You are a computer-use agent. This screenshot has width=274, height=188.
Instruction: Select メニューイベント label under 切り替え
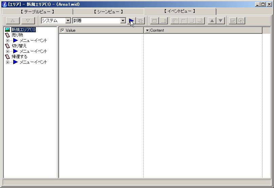click(x=33, y=51)
